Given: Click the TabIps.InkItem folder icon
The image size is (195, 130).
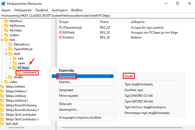Looking at the screenshot, I should [2, 87].
